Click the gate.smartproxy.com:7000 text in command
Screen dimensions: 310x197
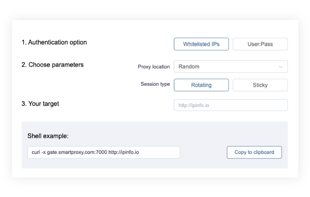77,152
